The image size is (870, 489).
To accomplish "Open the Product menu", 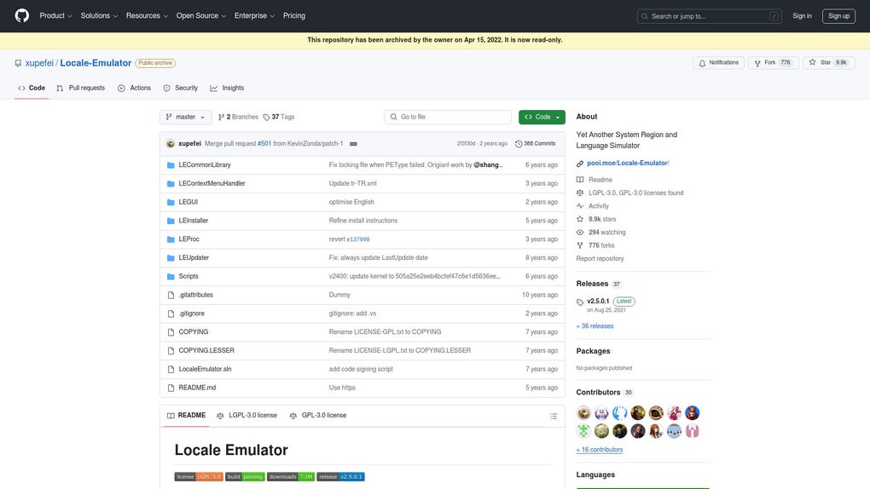I will click(55, 15).
